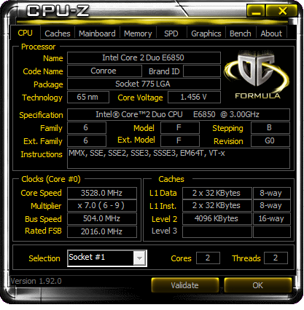Click the Core Speed value field
The width and height of the screenshot is (304, 310).
click(102, 193)
